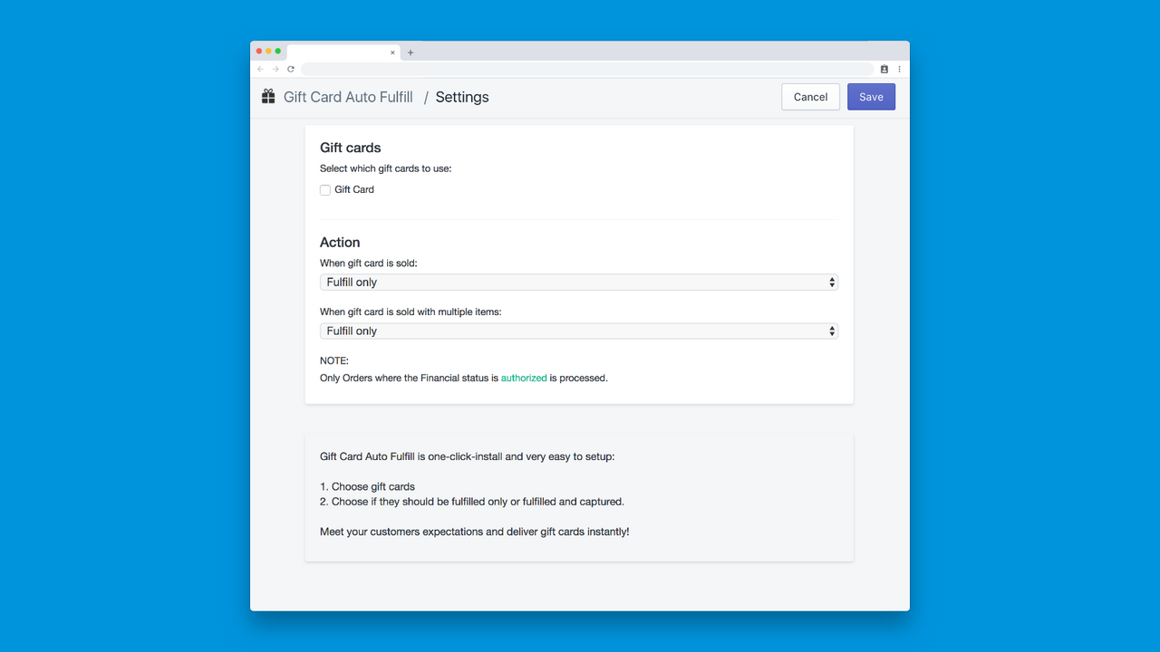Screen dimensions: 1160x652
Task: Click the reading list icon in address bar
Action: pos(884,69)
